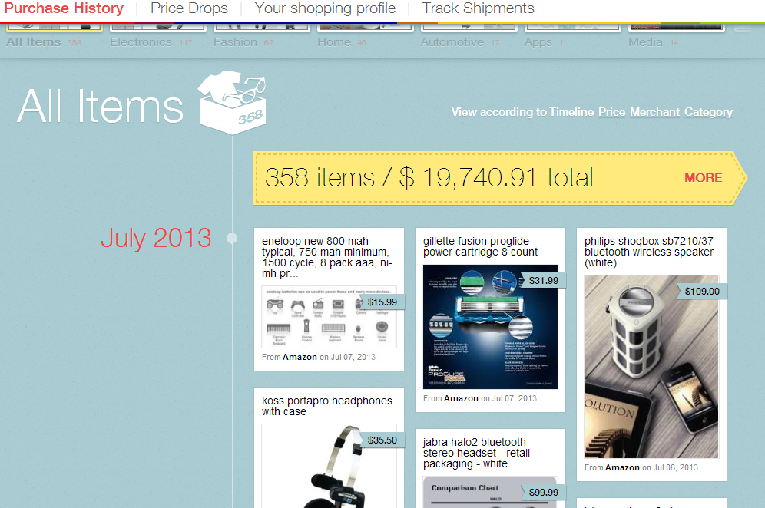Click the $35.50 price tag
Viewport: 765px width, 508px height.
tap(382, 440)
